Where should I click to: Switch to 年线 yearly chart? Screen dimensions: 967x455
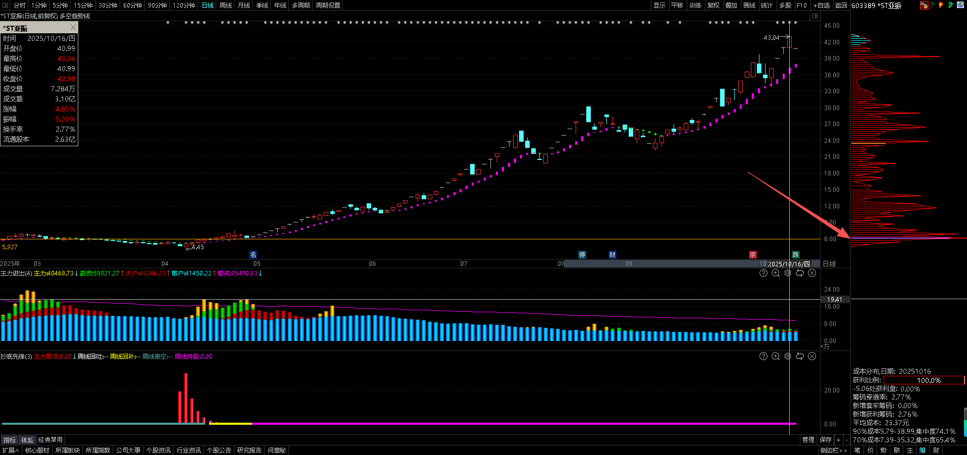tap(280, 5)
